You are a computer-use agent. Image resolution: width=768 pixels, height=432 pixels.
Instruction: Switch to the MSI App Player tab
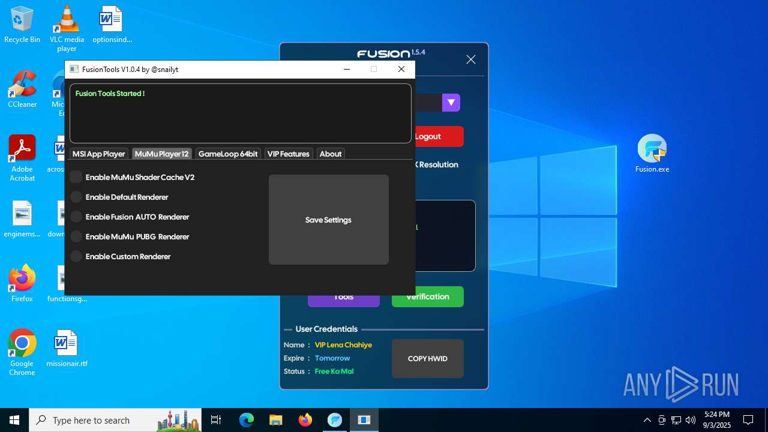tap(99, 154)
